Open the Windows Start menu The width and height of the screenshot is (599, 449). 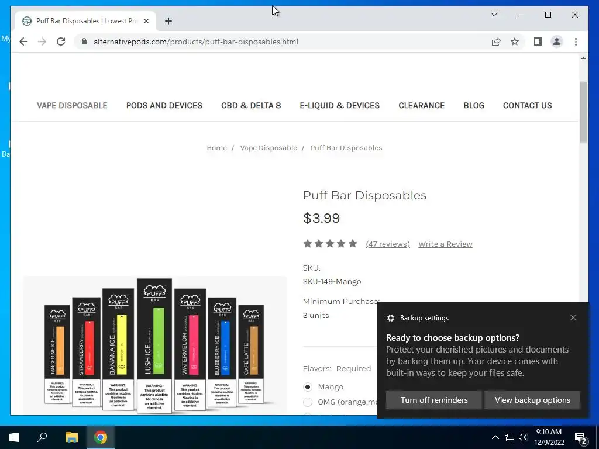pyautogui.click(x=14, y=437)
